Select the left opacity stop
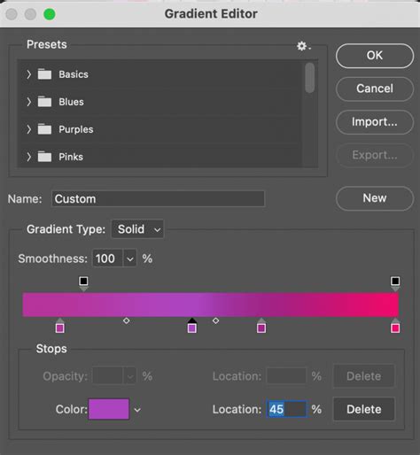Screen dimensions: 420x455 [x=83, y=283]
